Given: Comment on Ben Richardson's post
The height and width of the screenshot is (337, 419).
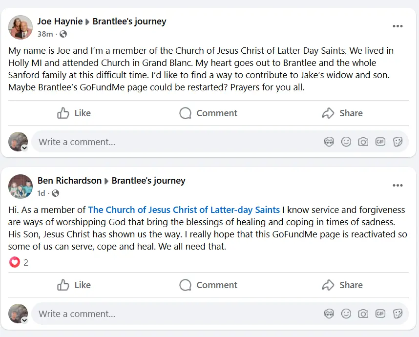Looking at the screenshot, I should 209,285.
